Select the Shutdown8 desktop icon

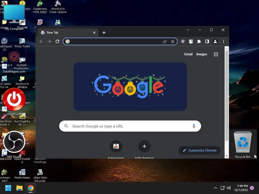[x=14, y=102]
